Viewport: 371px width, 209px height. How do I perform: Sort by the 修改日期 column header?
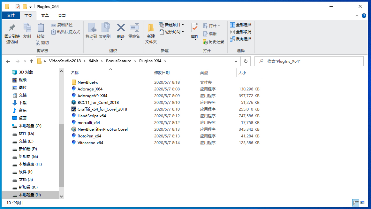162,73
